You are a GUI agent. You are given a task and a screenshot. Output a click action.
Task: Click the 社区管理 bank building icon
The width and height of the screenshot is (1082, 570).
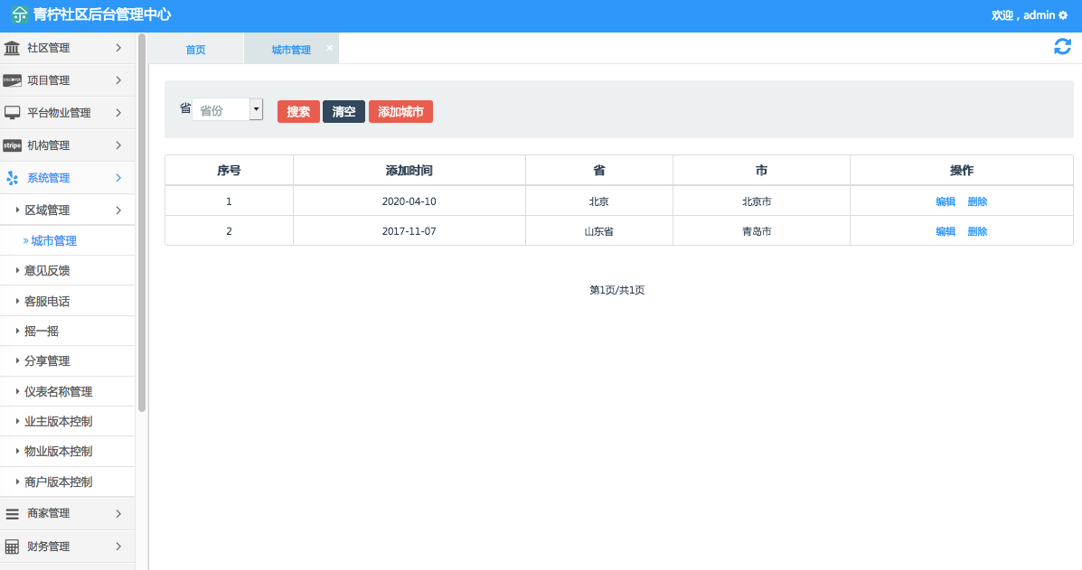(12, 48)
